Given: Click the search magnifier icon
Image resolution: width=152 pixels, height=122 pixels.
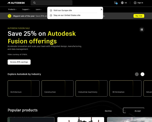Looking at the screenshot, I should tap(34, 3).
